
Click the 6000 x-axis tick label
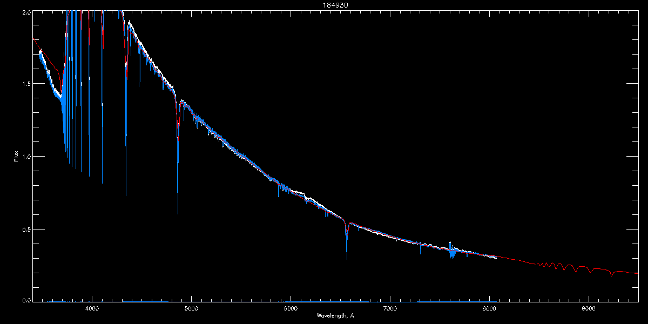tap(291, 309)
